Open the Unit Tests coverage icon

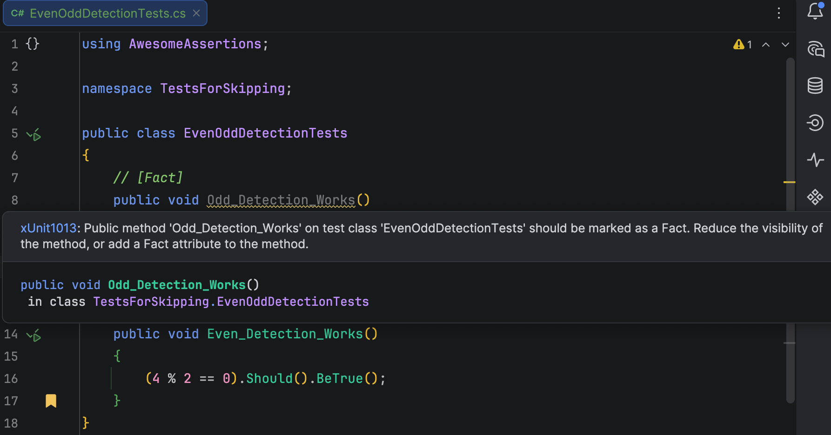pyautogui.click(x=815, y=123)
